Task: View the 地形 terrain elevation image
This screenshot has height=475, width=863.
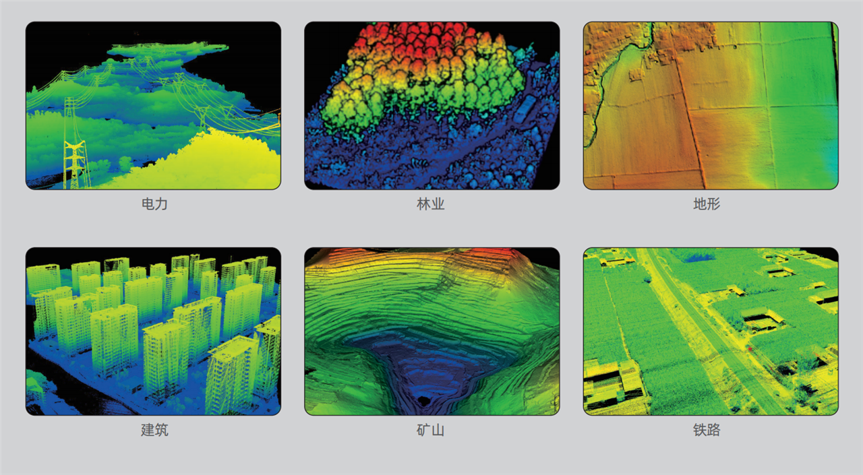Action: click(x=711, y=105)
